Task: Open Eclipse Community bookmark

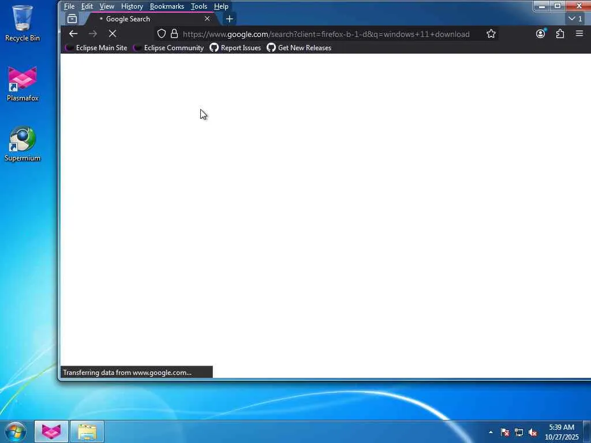Action: tap(169, 48)
